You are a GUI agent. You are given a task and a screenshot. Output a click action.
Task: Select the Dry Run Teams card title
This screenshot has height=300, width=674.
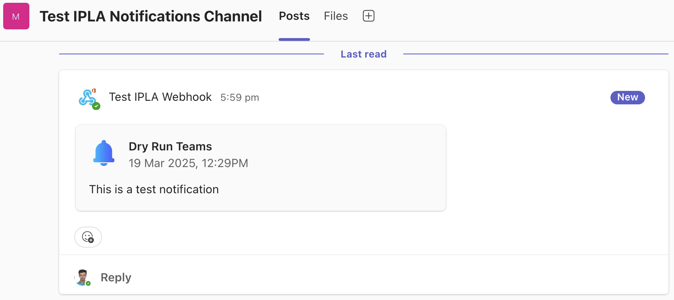[x=170, y=146]
